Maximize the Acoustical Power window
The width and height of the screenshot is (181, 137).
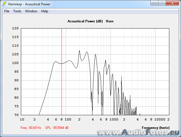[162, 3]
